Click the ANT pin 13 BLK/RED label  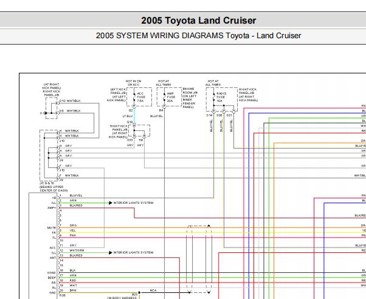(75, 255)
